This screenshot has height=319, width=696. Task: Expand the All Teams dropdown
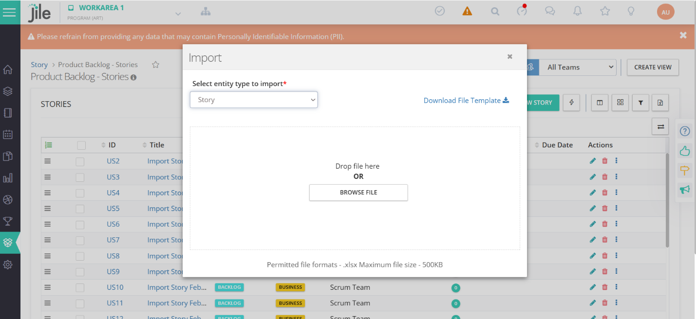[x=577, y=68]
